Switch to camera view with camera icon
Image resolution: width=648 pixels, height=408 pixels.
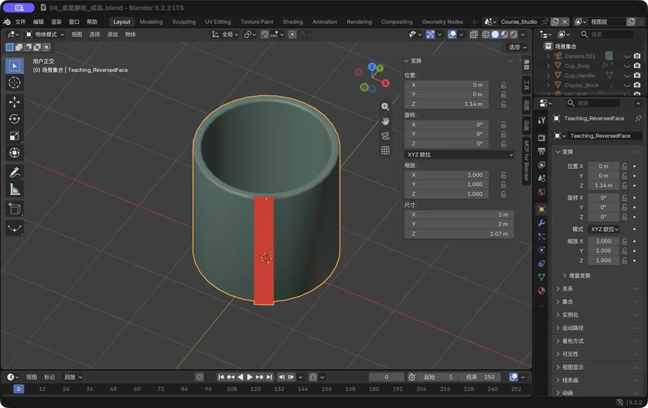[385, 136]
